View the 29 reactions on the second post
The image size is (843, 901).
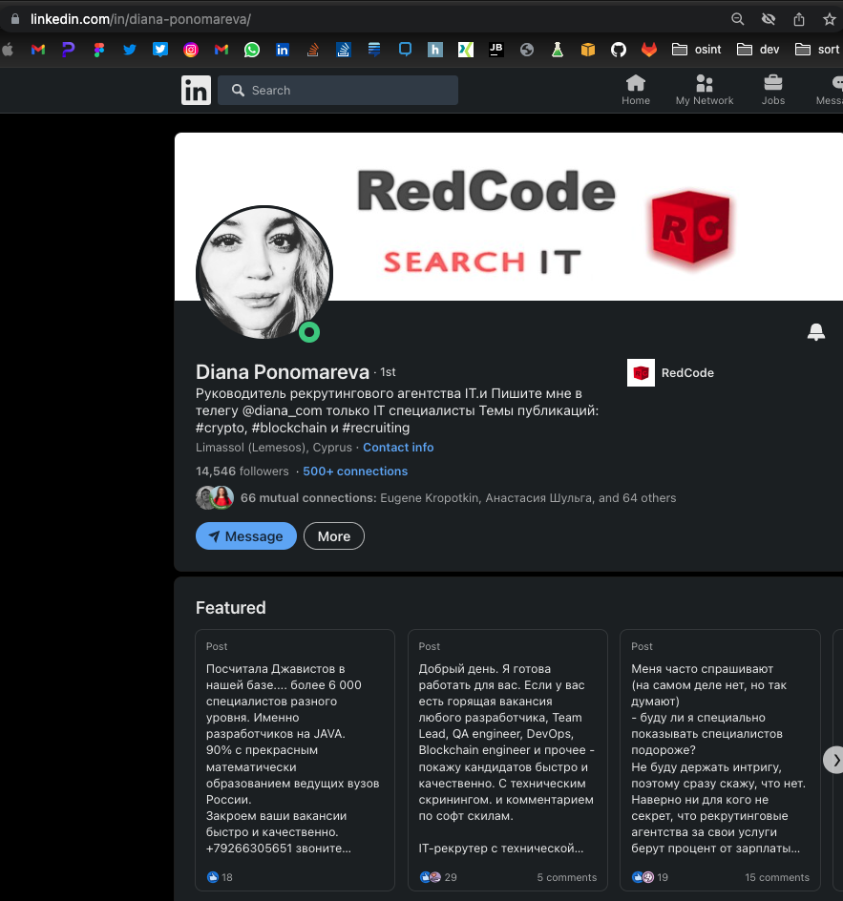438,877
